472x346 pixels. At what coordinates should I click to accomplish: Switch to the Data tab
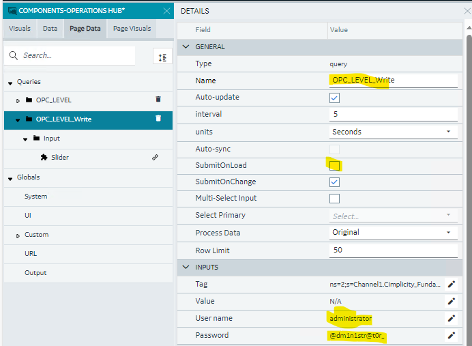coord(50,29)
